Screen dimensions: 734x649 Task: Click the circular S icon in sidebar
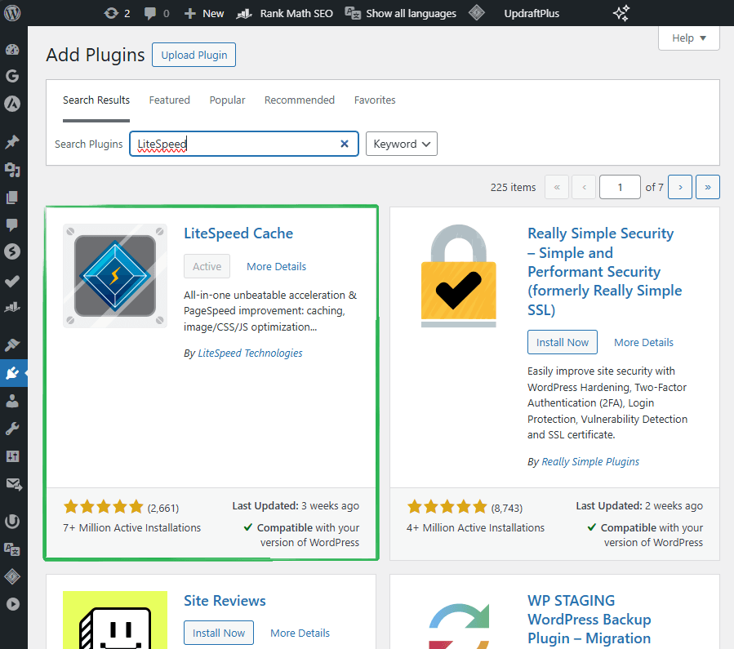[12, 251]
